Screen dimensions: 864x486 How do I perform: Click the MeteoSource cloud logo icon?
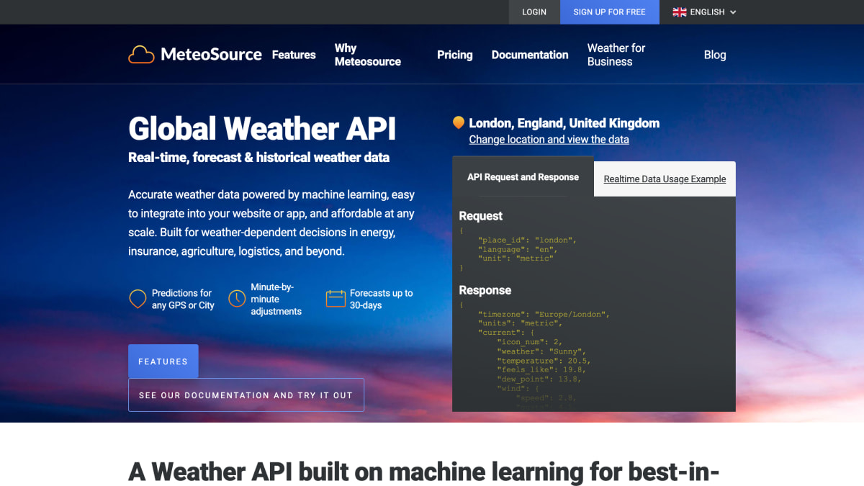(141, 55)
